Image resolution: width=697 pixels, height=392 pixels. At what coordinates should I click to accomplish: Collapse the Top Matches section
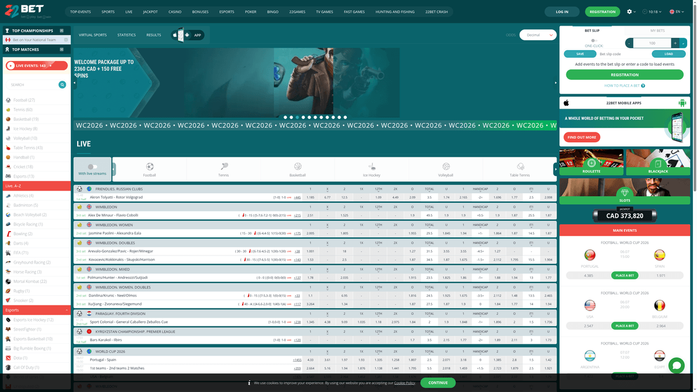coord(62,49)
